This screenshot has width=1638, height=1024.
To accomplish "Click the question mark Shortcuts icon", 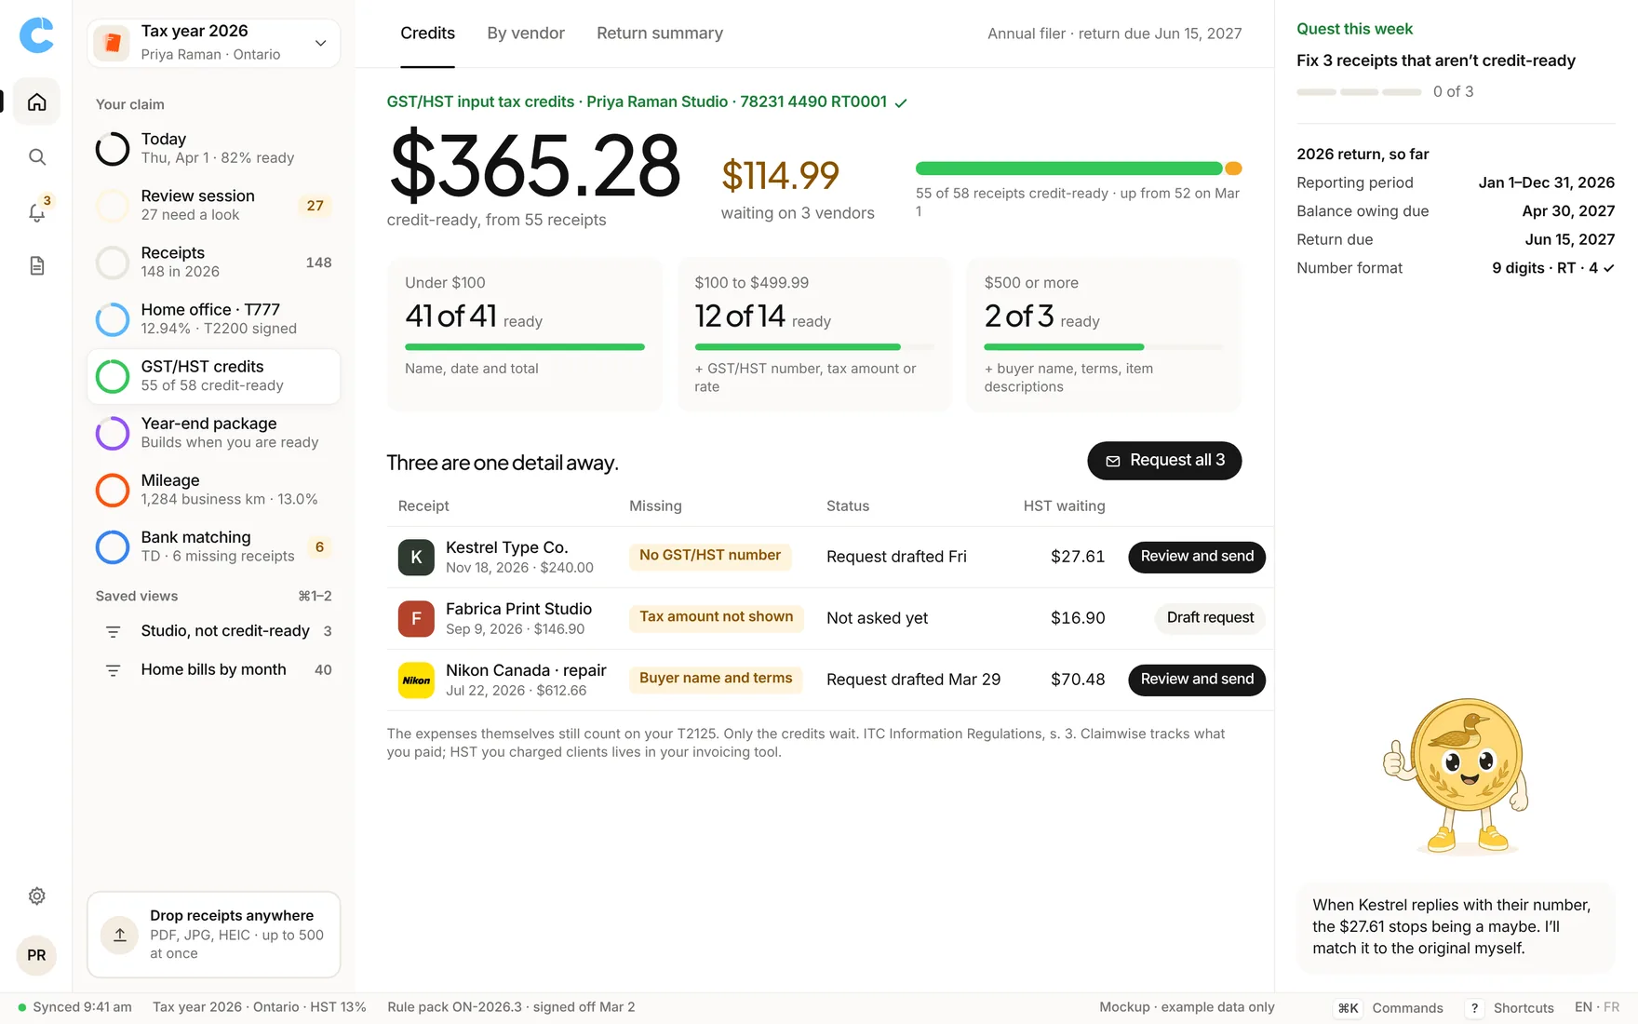I will [1474, 1007].
